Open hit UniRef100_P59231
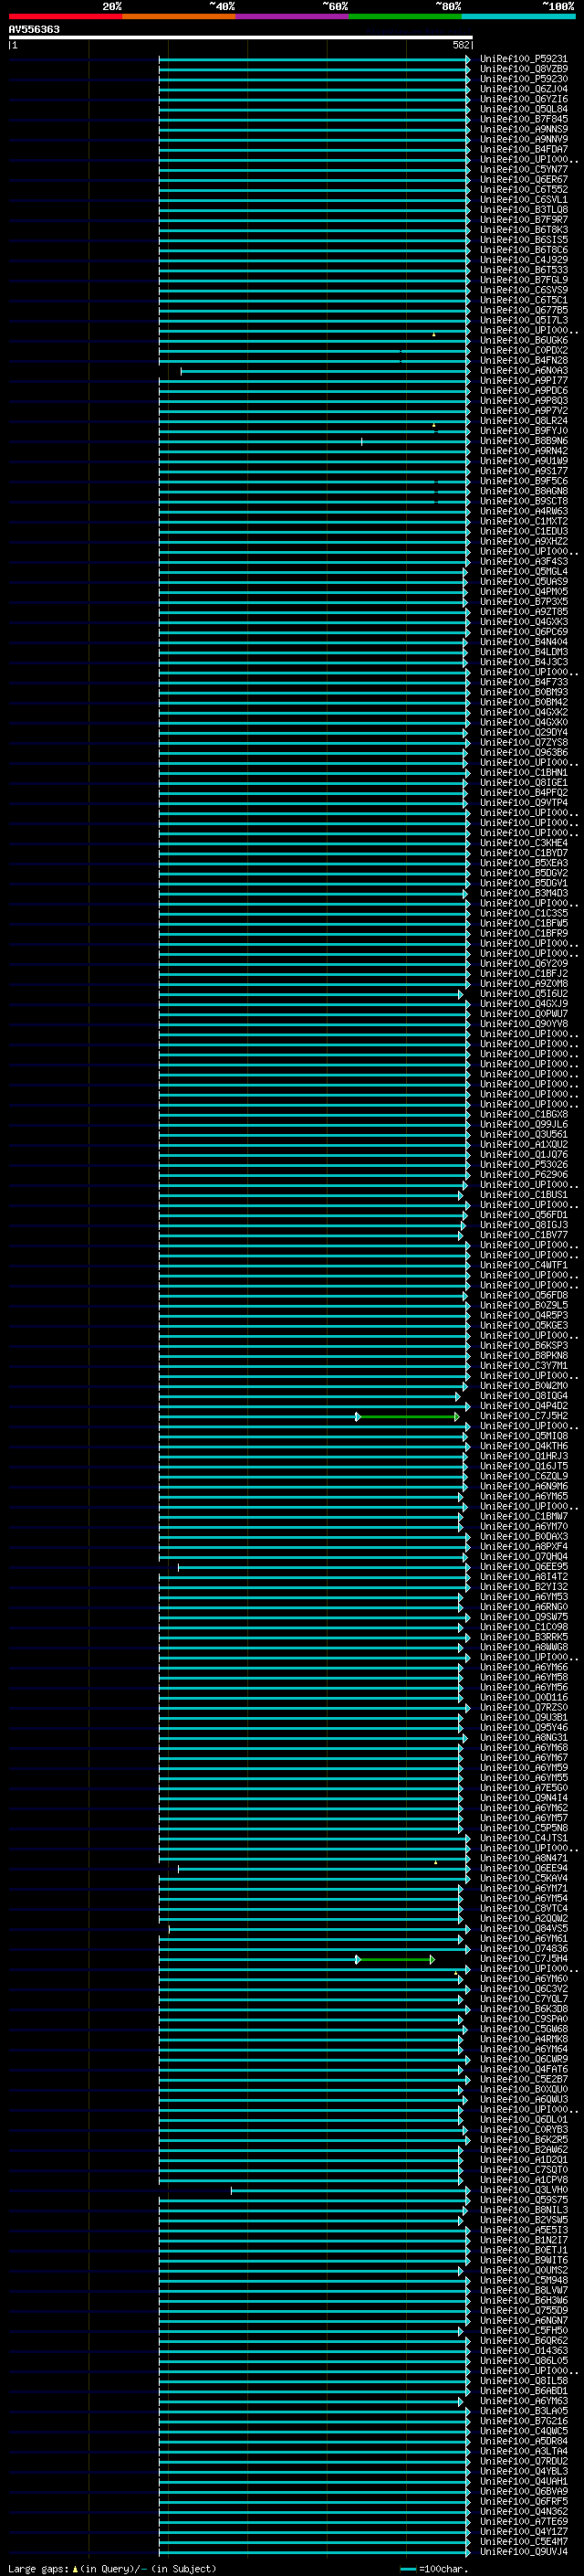 (523, 59)
